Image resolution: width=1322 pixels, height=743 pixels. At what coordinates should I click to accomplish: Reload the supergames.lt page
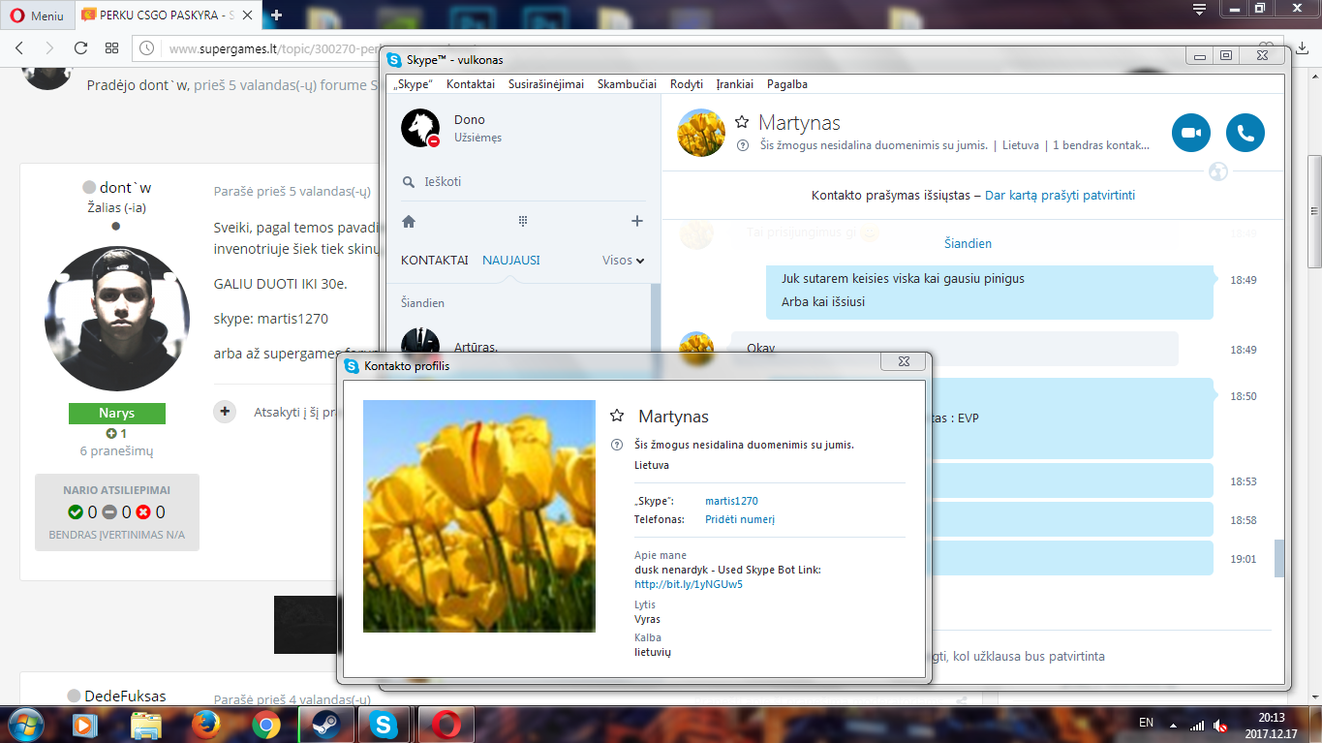(81, 47)
